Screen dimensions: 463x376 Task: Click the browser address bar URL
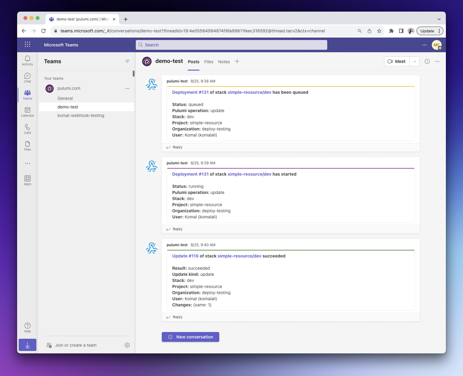[193, 31]
